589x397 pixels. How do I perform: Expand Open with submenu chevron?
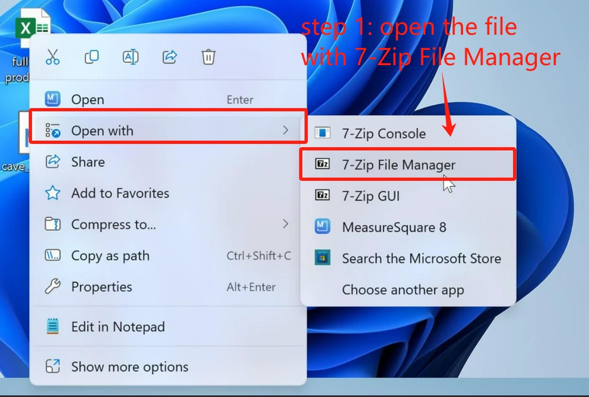(x=286, y=130)
